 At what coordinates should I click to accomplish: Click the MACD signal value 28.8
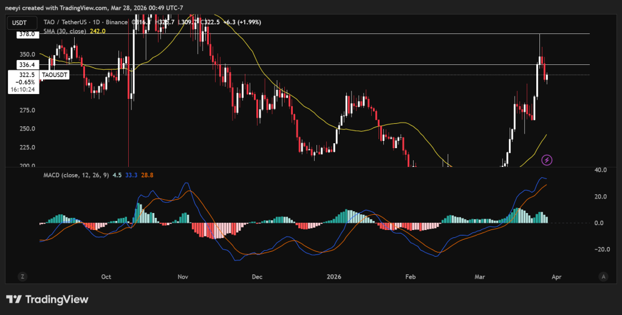(146, 175)
